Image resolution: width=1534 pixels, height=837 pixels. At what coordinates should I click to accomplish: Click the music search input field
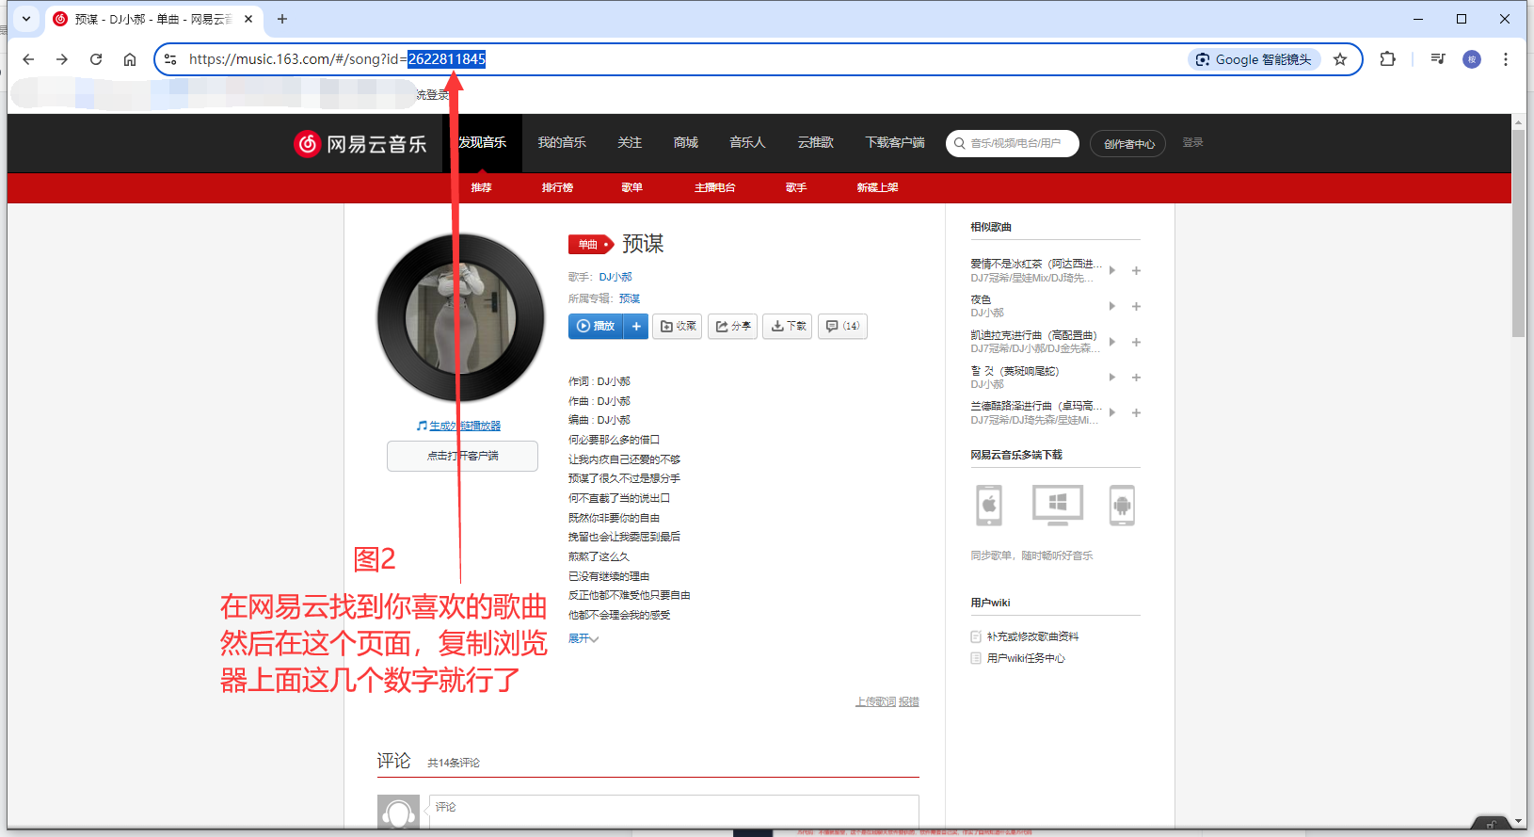point(1013,143)
